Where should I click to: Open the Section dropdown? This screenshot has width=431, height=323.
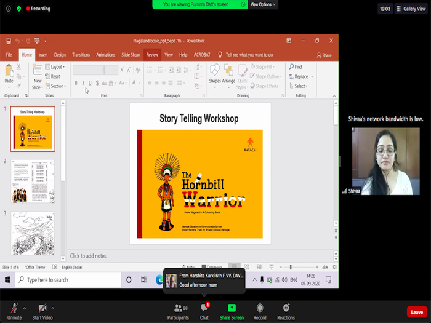56,86
